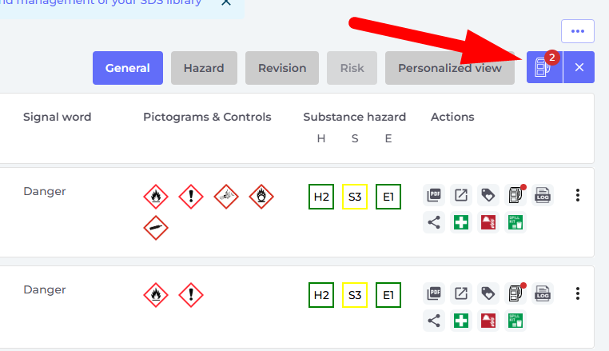Viewport: 609px width, 351px height.
Task: Open the ellipsis more options button
Action: [x=578, y=31]
